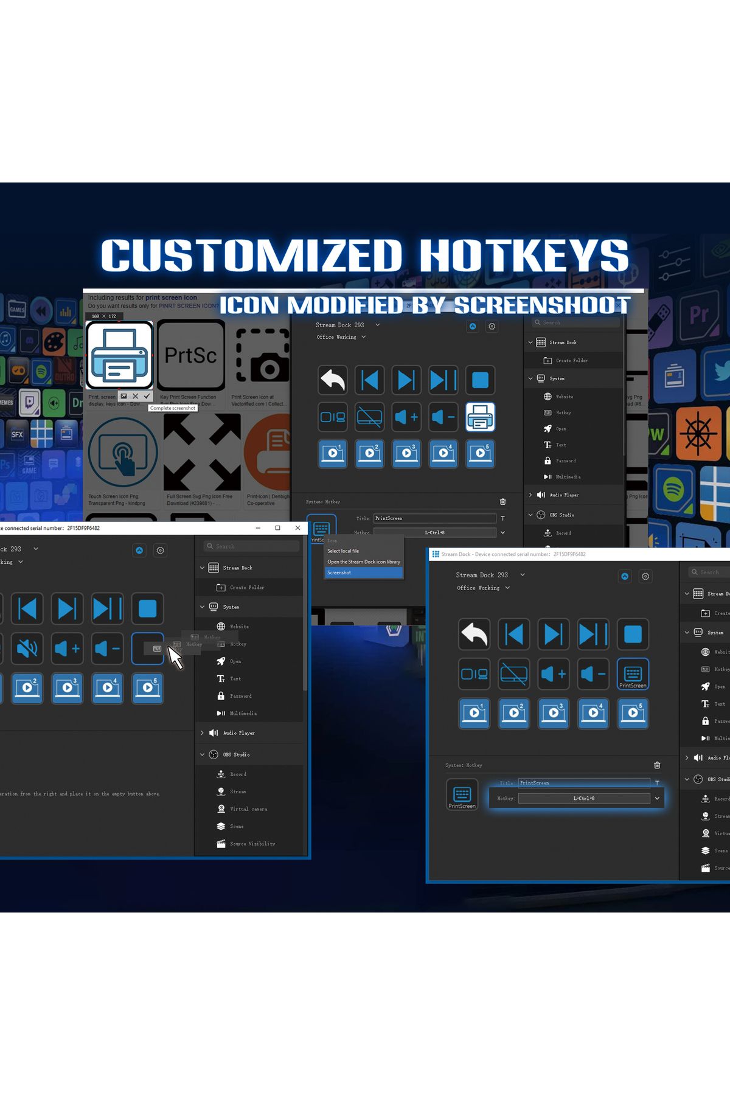Click the muted speaker key in the drag-cursor window
This screenshot has height=1095, width=730.
click(x=27, y=648)
